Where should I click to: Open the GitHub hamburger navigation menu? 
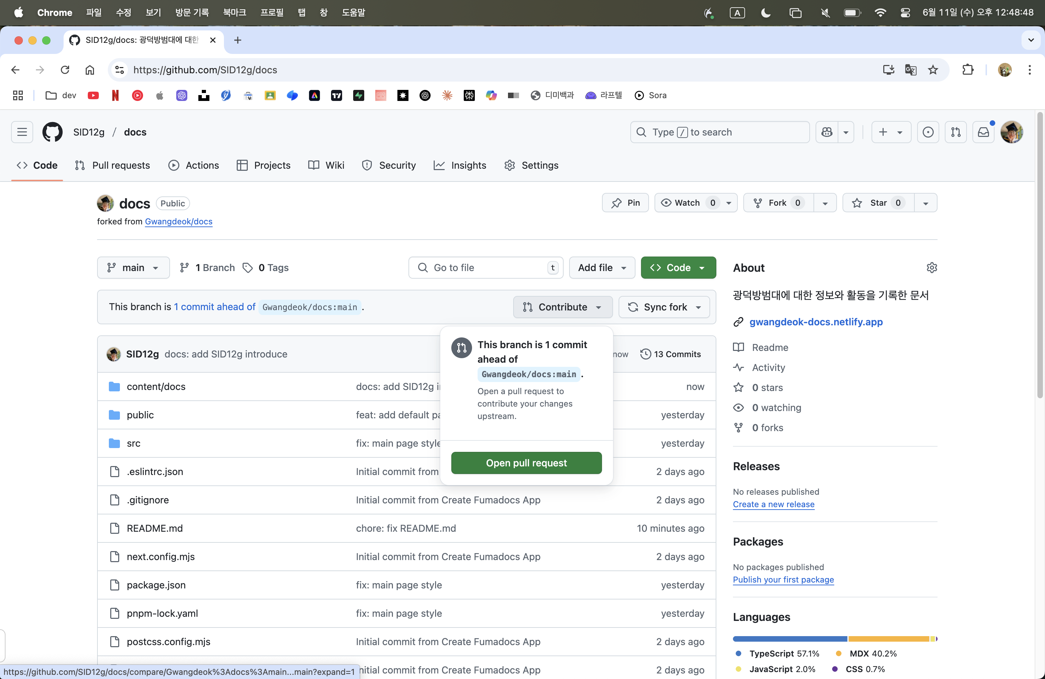(x=22, y=132)
